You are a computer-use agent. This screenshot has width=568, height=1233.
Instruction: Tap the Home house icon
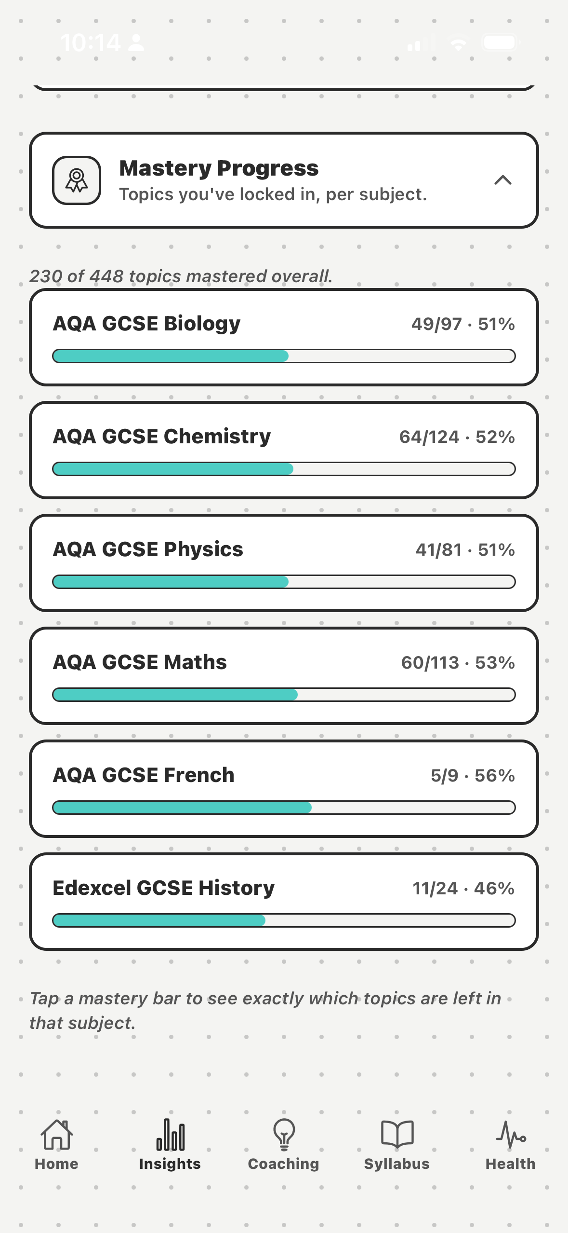[x=57, y=1135]
